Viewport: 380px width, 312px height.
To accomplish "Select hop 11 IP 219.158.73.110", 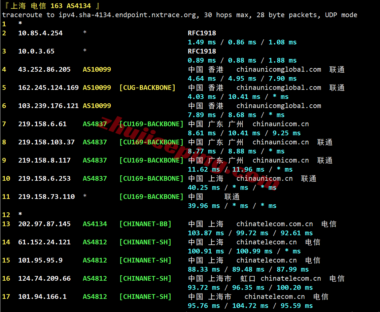I will click(46, 197).
